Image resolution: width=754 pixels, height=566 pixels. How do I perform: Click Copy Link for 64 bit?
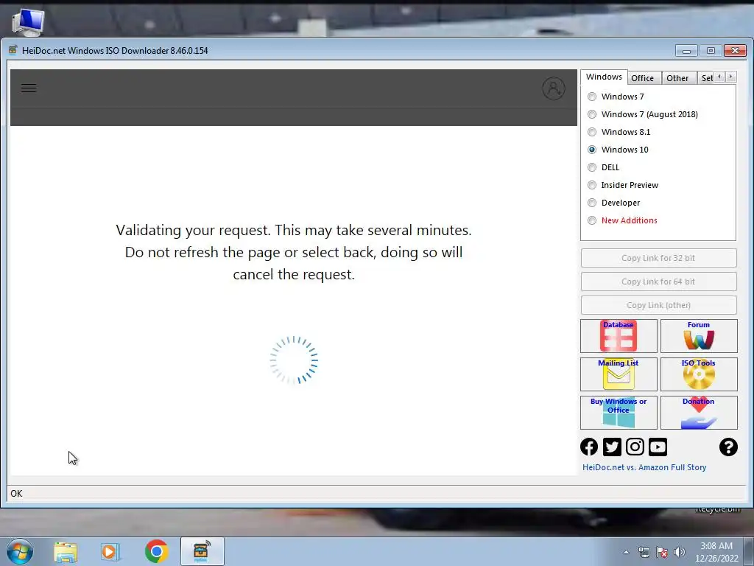[658, 282]
